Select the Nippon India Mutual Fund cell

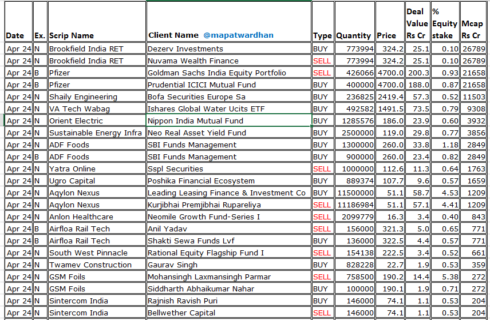[x=229, y=121]
